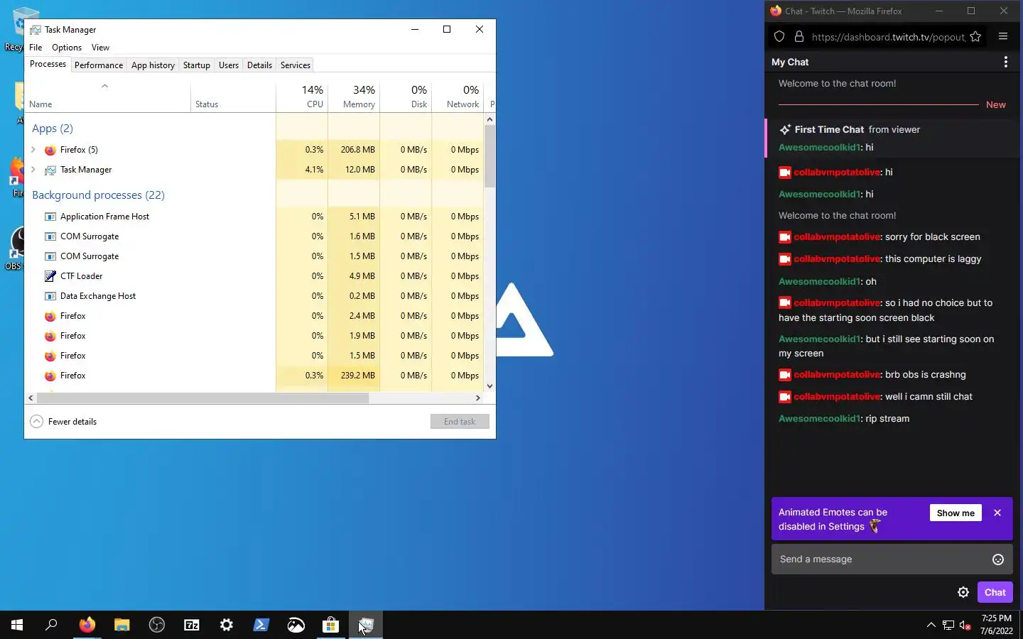Show hidden system tray icons
1023x639 pixels.
click(931, 625)
